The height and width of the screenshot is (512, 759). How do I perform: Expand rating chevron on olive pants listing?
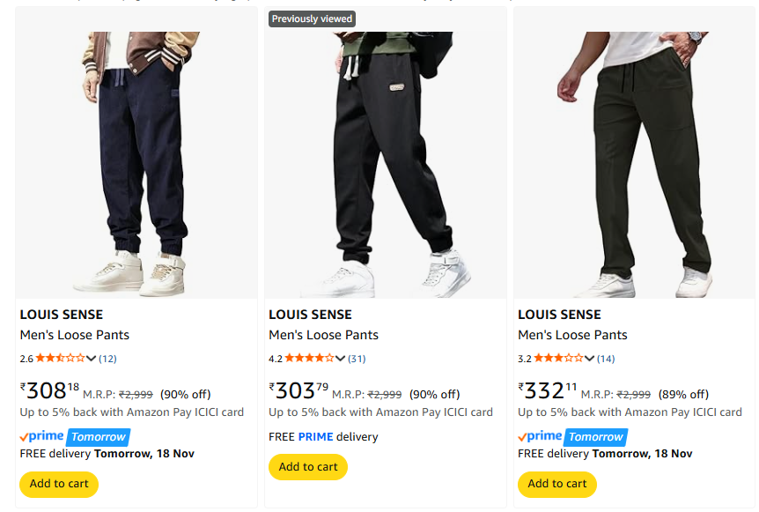[x=590, y=358]
